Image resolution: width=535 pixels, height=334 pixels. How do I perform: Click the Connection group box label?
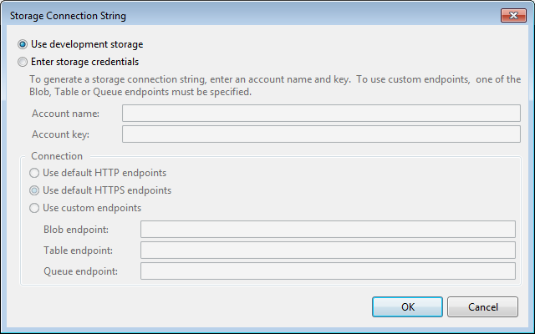pyautogui.click(x=57, y=156)
